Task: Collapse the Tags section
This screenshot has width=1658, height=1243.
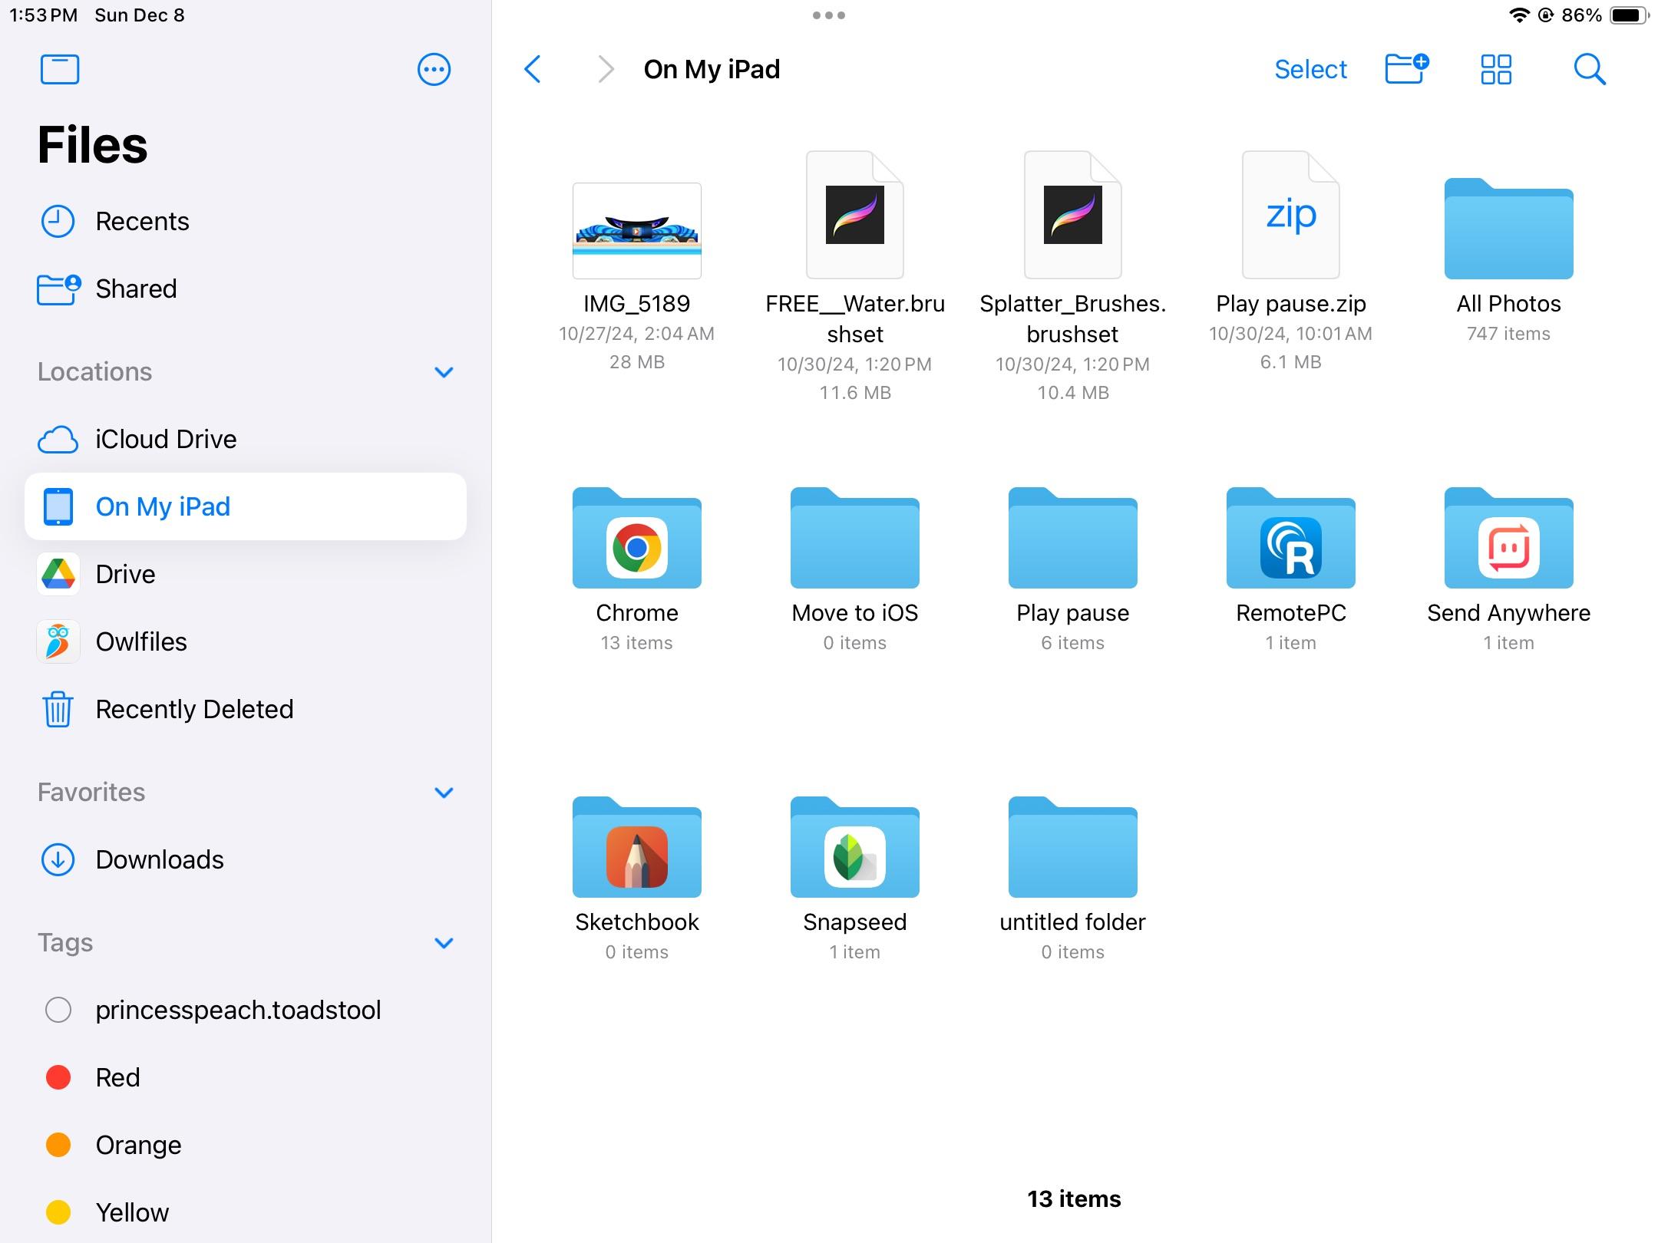Action: tap(444, 943)
